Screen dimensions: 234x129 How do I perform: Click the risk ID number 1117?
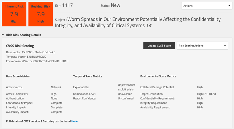(67, 5)
